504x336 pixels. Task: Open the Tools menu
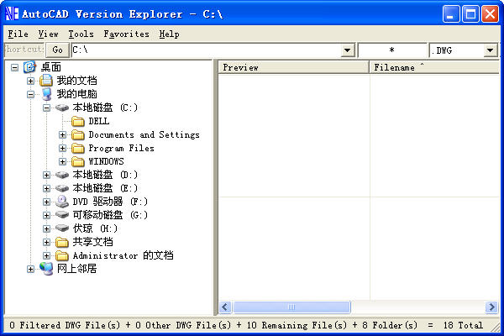81,34
